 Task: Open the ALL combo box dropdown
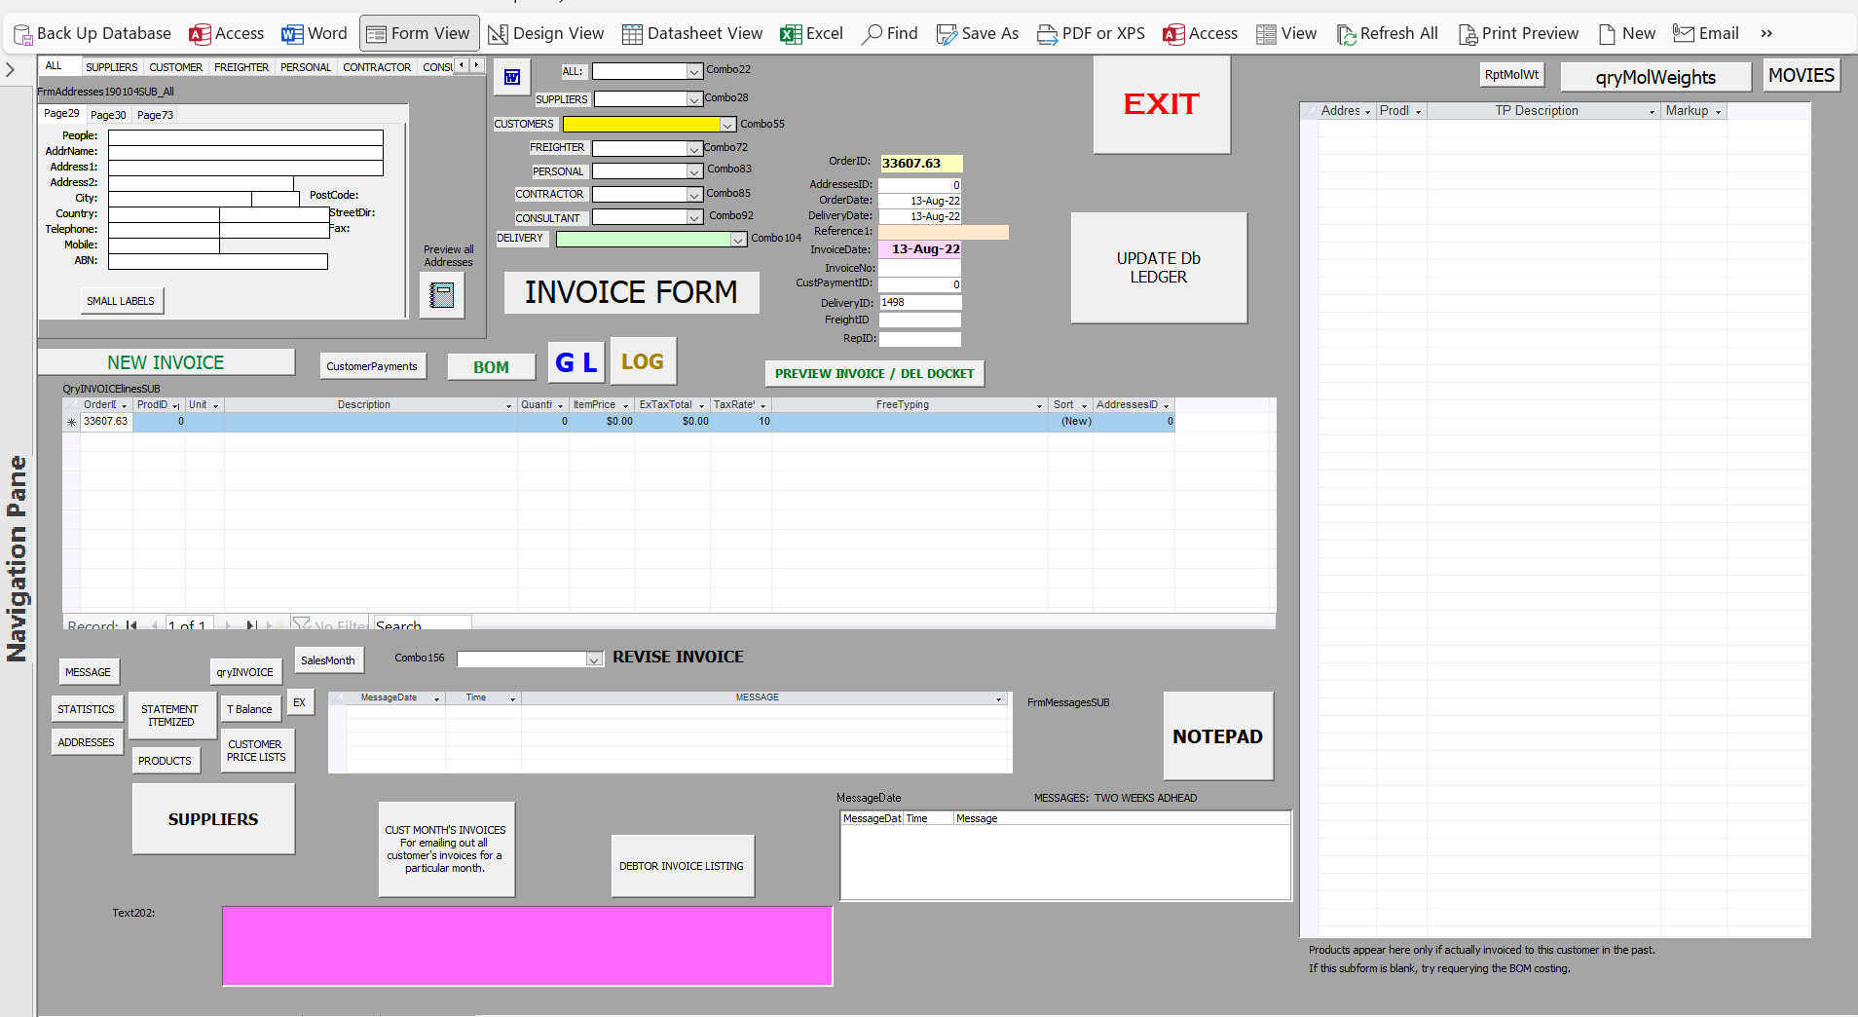pos(694,72)
